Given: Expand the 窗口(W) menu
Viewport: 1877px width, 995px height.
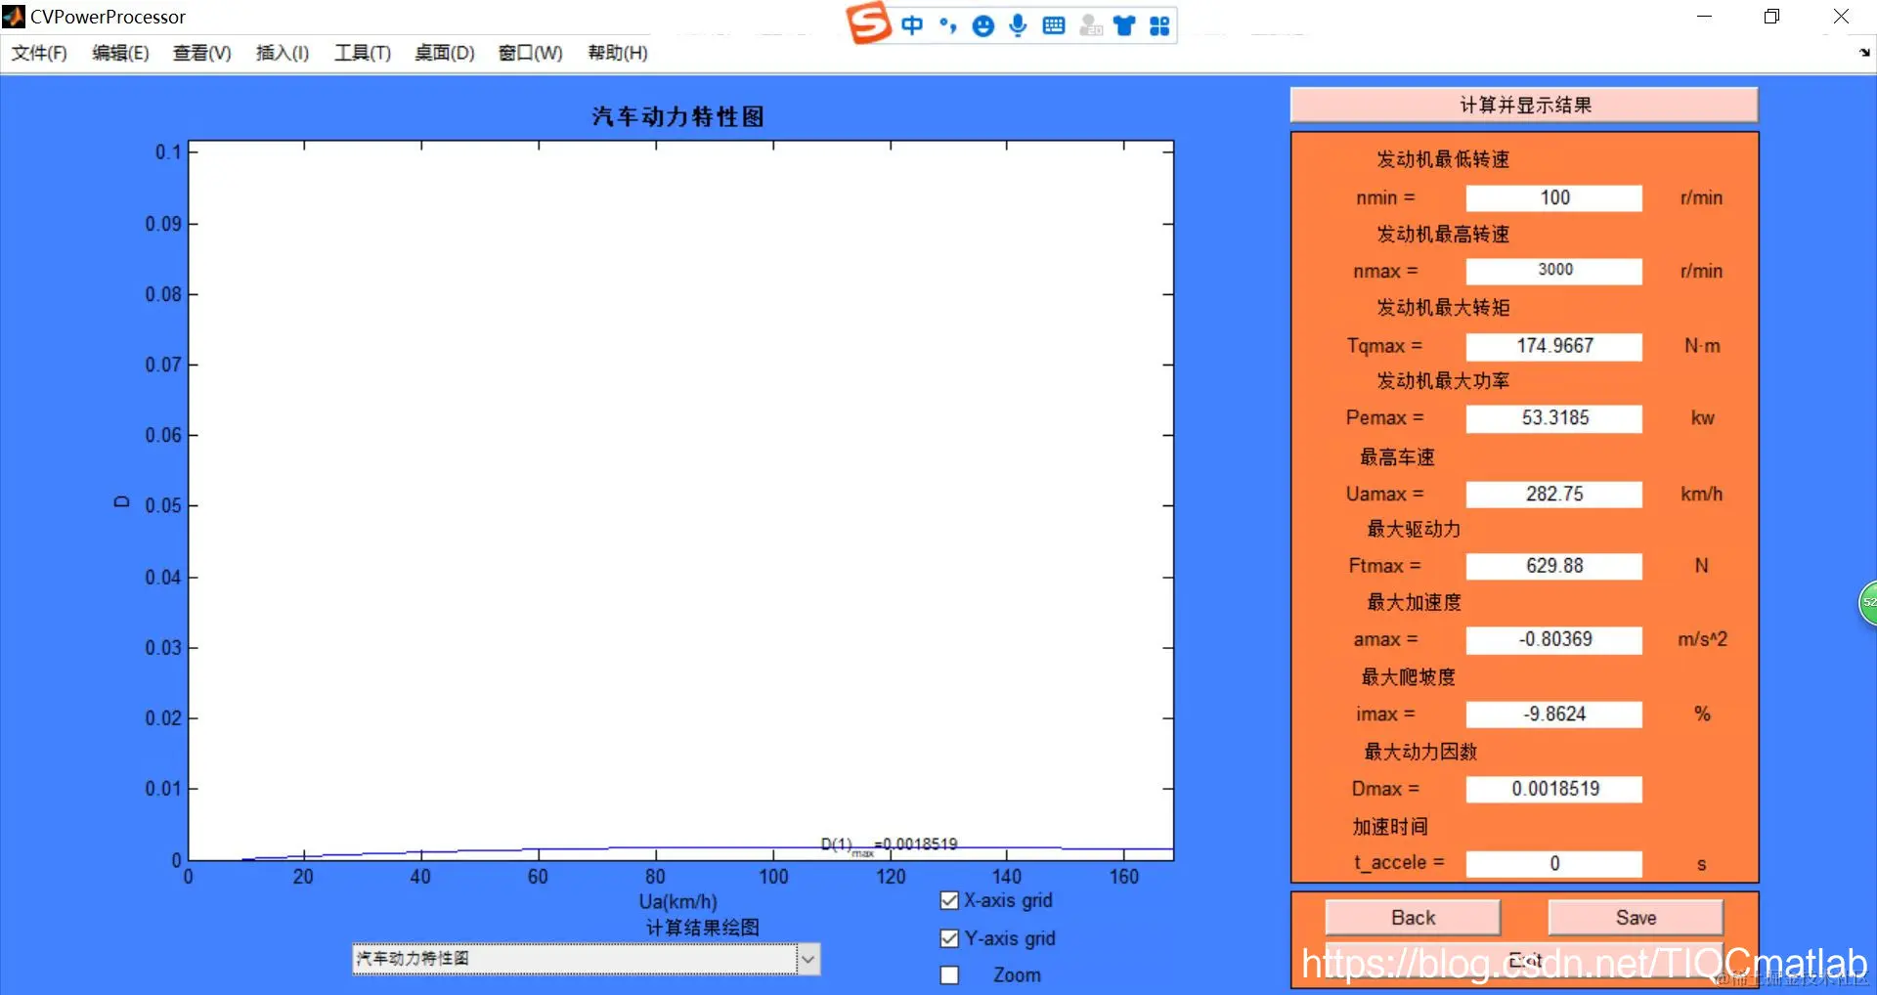Looking at the screenshot, I should [529, 53].
